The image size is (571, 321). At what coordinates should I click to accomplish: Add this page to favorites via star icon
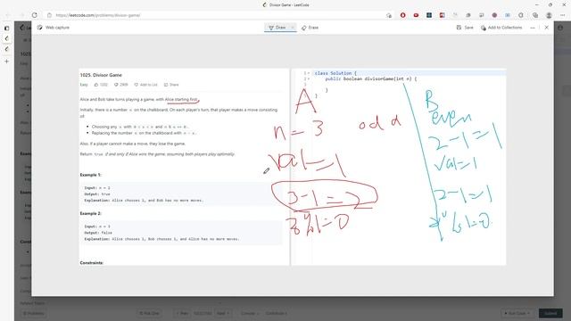pyautogui.click(x=389, y=15)
